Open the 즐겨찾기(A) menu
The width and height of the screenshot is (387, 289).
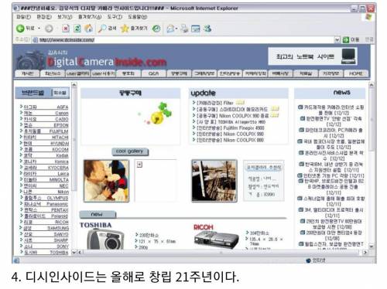tap(90, 17)
